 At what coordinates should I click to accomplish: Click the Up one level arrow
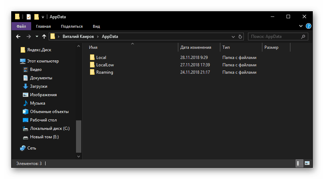(44, 37)
